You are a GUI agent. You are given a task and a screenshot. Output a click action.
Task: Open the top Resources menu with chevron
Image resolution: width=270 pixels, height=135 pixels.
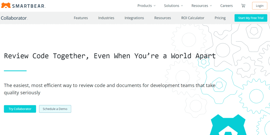[x=202, y=6]
